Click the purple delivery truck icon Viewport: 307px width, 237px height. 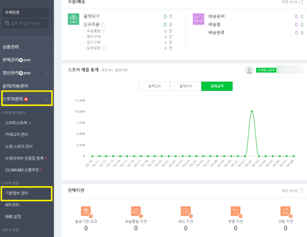(x=198, y=19)
